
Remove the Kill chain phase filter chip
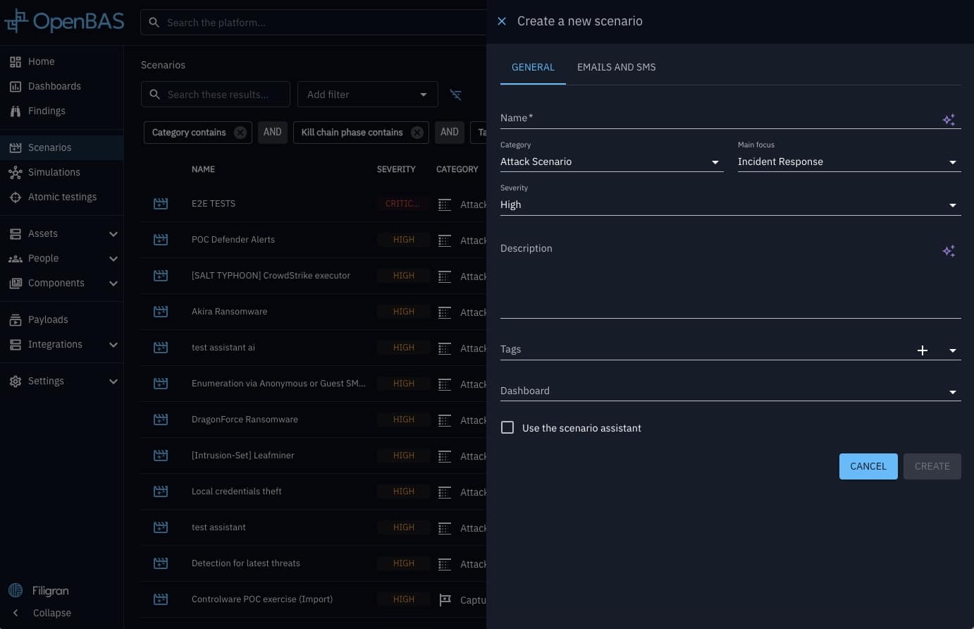pos(417,133)
